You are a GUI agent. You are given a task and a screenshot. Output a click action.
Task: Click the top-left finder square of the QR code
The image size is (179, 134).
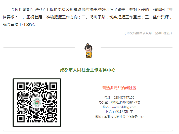pyautogui.click(x=21, y=86)
